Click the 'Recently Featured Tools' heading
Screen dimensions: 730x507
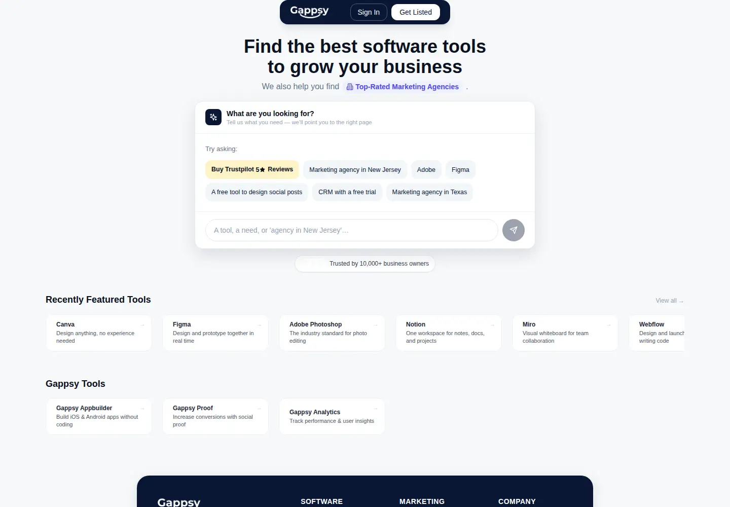pos(98,300)
